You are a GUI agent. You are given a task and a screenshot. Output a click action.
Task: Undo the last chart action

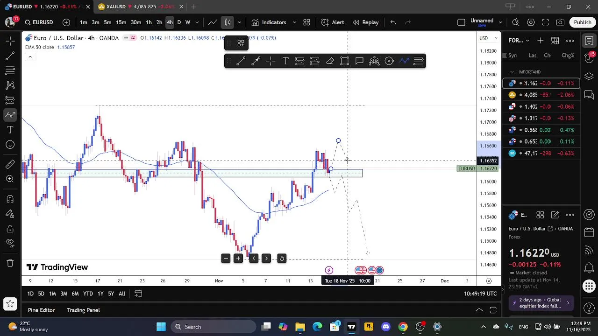[x=393, y=22]
